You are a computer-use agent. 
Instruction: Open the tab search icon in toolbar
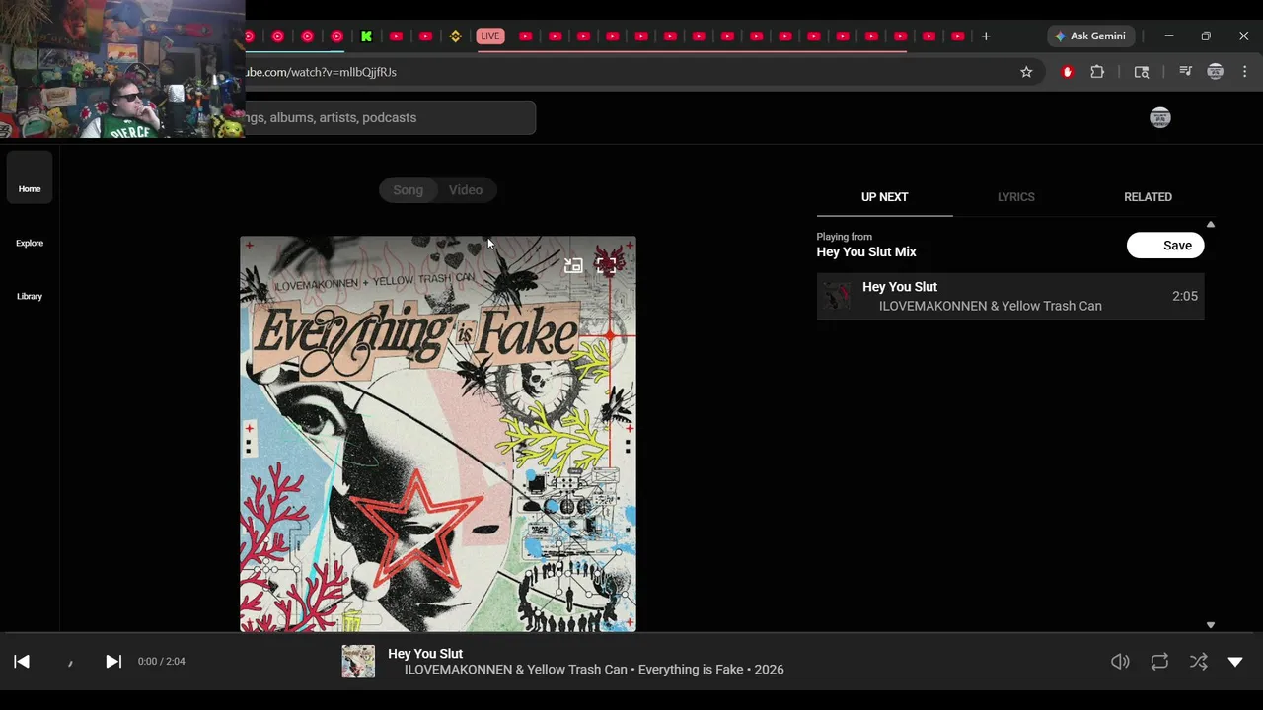click(x=1142, y=72)
